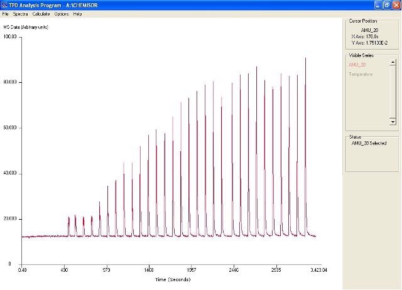This screenshot has height=290, width=402.
Task: Open the Options menu
Action: (x=62, y=14)
